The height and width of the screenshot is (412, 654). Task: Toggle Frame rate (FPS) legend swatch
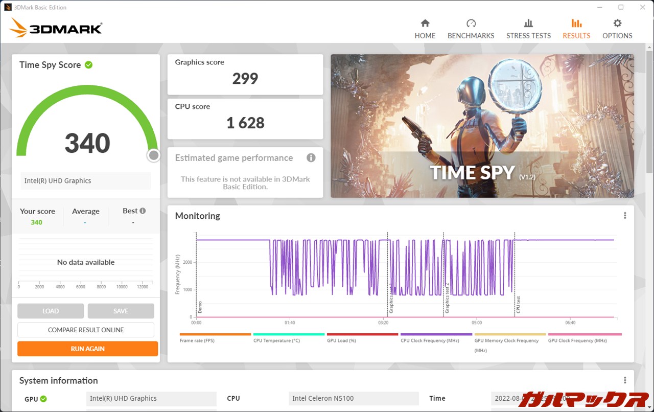pos(215,334)
